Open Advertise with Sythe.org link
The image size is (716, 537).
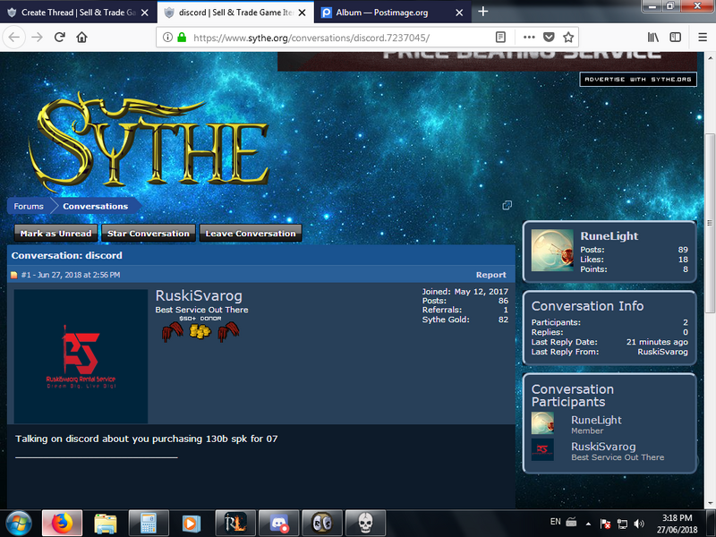[x=638, y=79]
